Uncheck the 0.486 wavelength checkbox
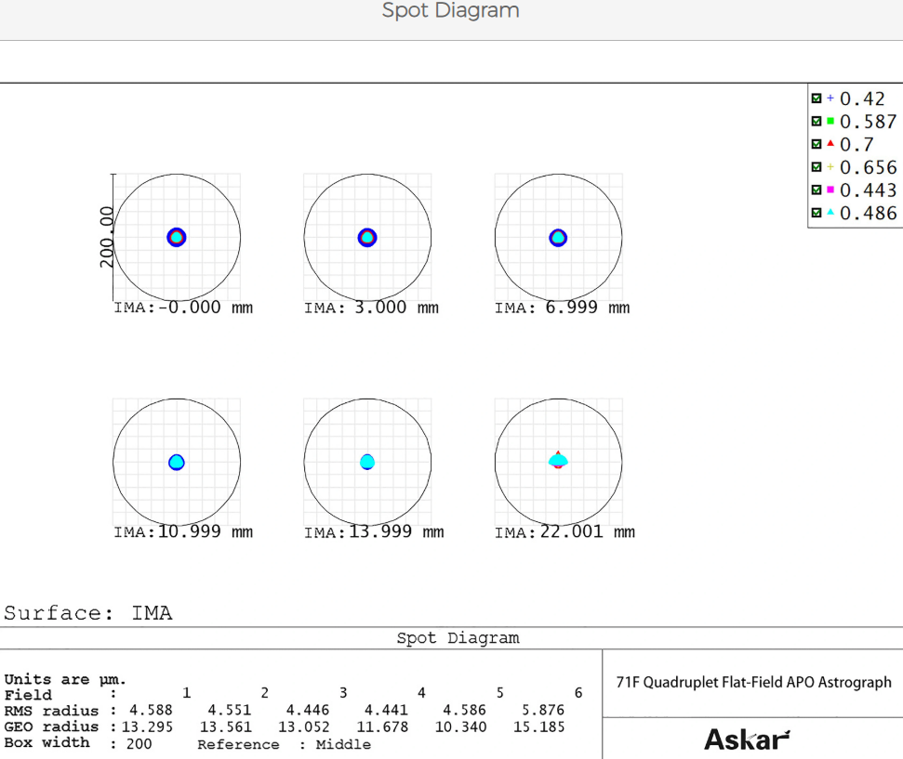This screenshot has width=903, height=759. 817,214
